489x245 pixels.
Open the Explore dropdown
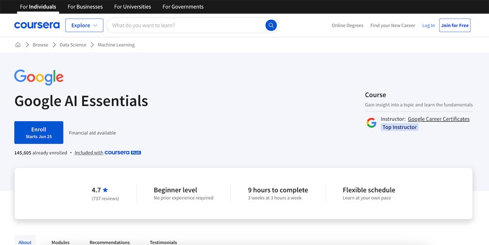[84, 25]
